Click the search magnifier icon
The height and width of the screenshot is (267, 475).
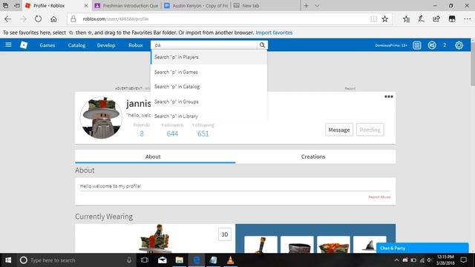point(262,45)
